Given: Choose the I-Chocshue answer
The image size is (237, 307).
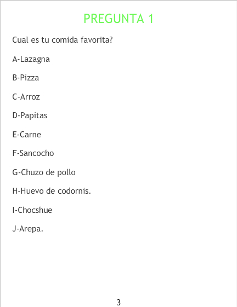Looking at the screenshot, I should (x=32, y=210).
